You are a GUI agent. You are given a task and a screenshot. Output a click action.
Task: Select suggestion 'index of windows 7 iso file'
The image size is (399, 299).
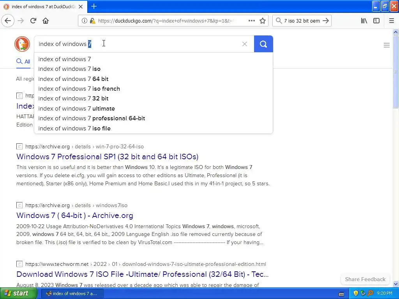coord(154,128)
